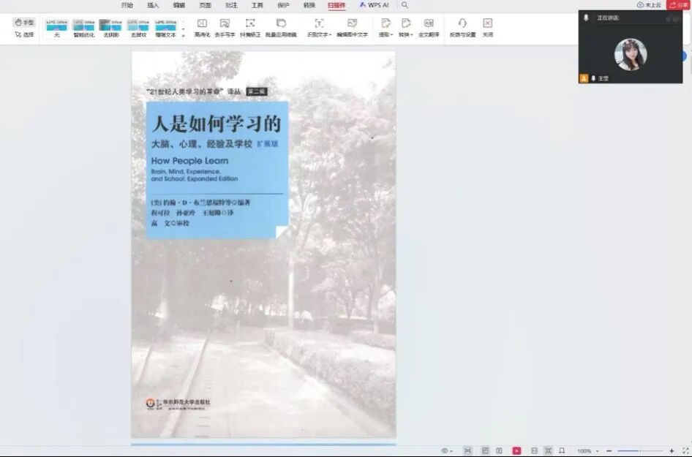Viewport: 692px width, 457px height.
Task: Apply 纠偏矫正 deskew correction
Action: coord(250,24)
